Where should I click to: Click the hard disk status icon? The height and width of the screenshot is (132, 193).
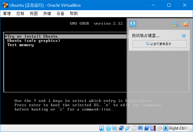(102, 128)
